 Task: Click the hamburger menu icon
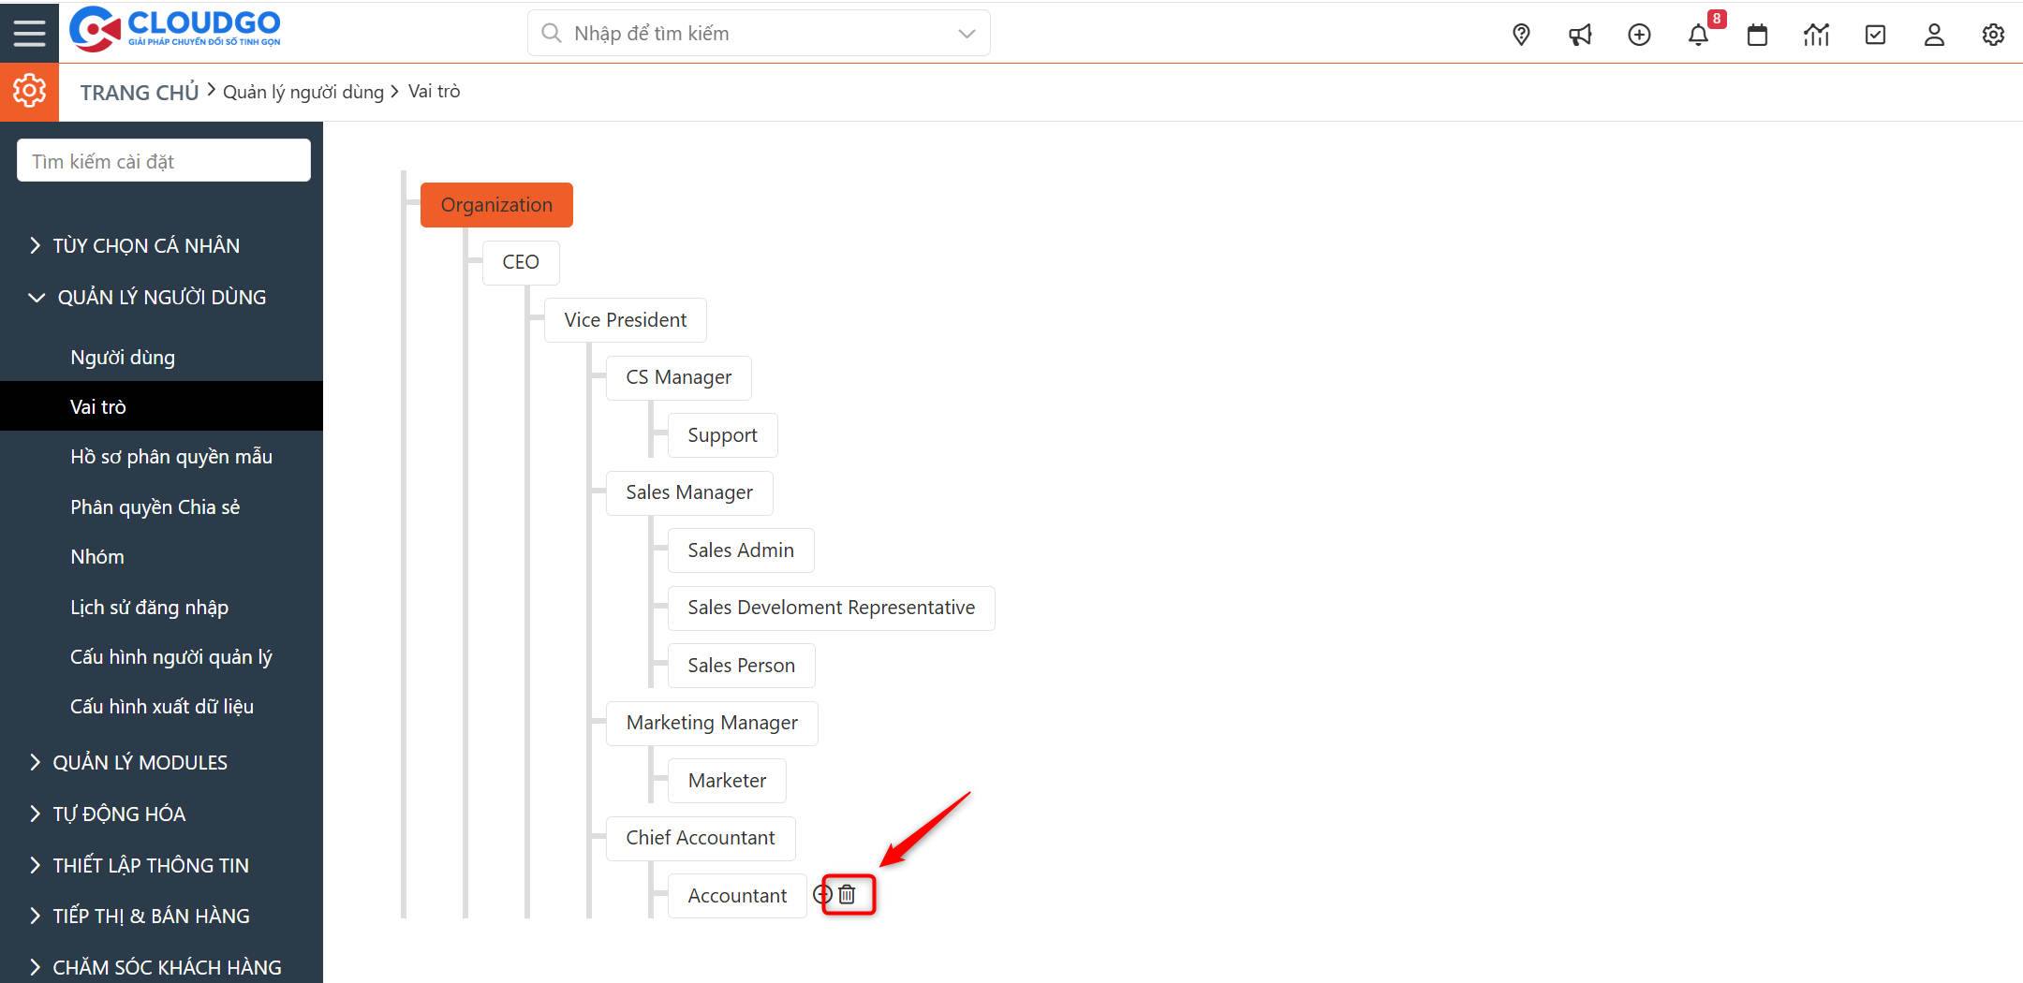coord(29,32)
